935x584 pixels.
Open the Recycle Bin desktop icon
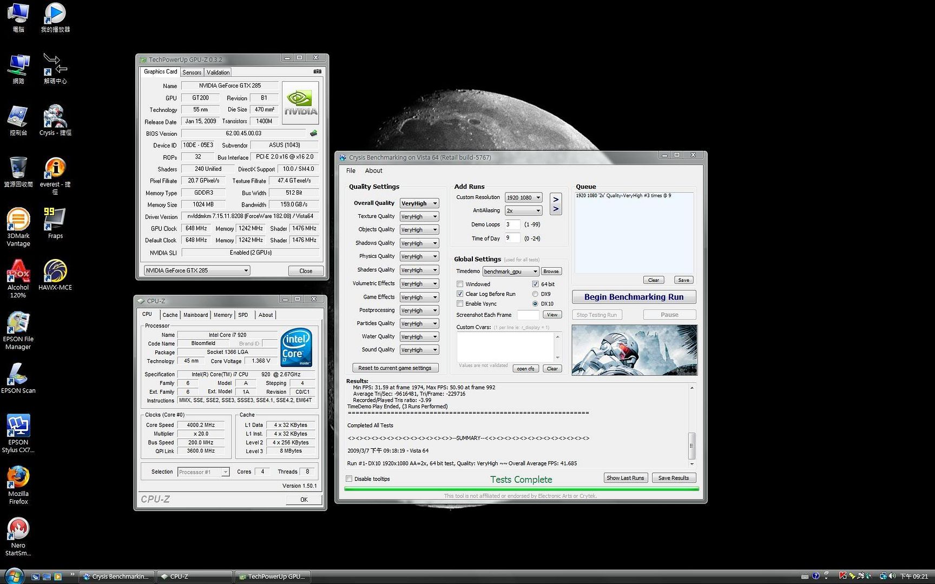tap(18, 172)
